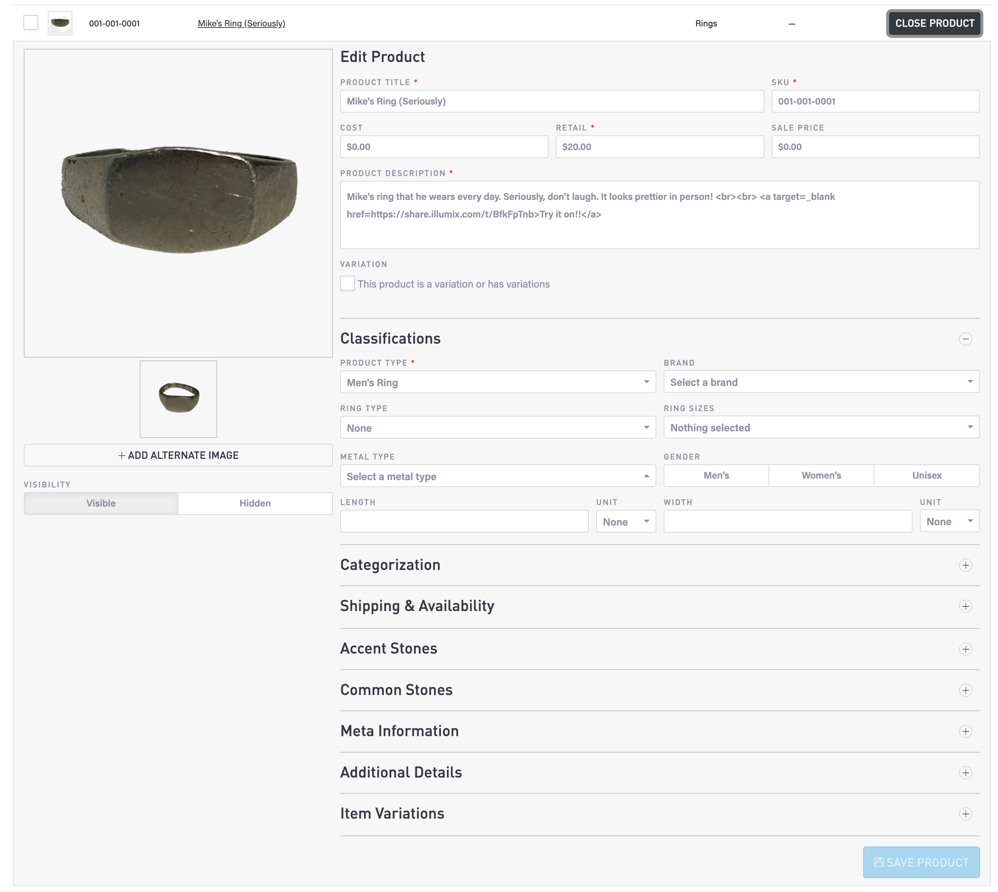Open Item Variations plus icon
The height and width of the screenshot is (892, 998).
click(965, 814)
